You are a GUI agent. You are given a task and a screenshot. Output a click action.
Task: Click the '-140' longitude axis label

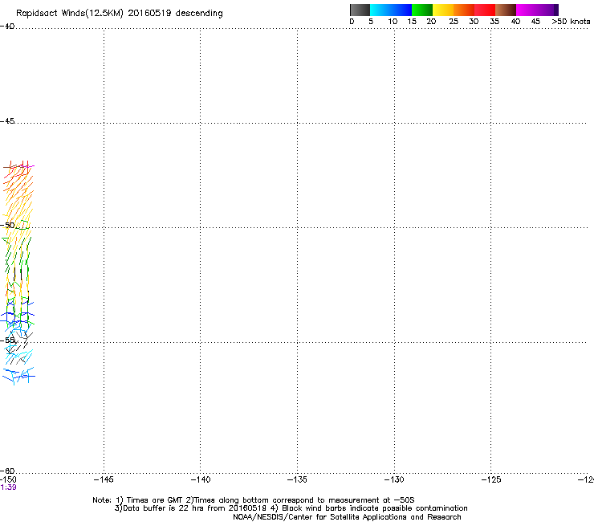pyautogui.click(x=201, y=479)
